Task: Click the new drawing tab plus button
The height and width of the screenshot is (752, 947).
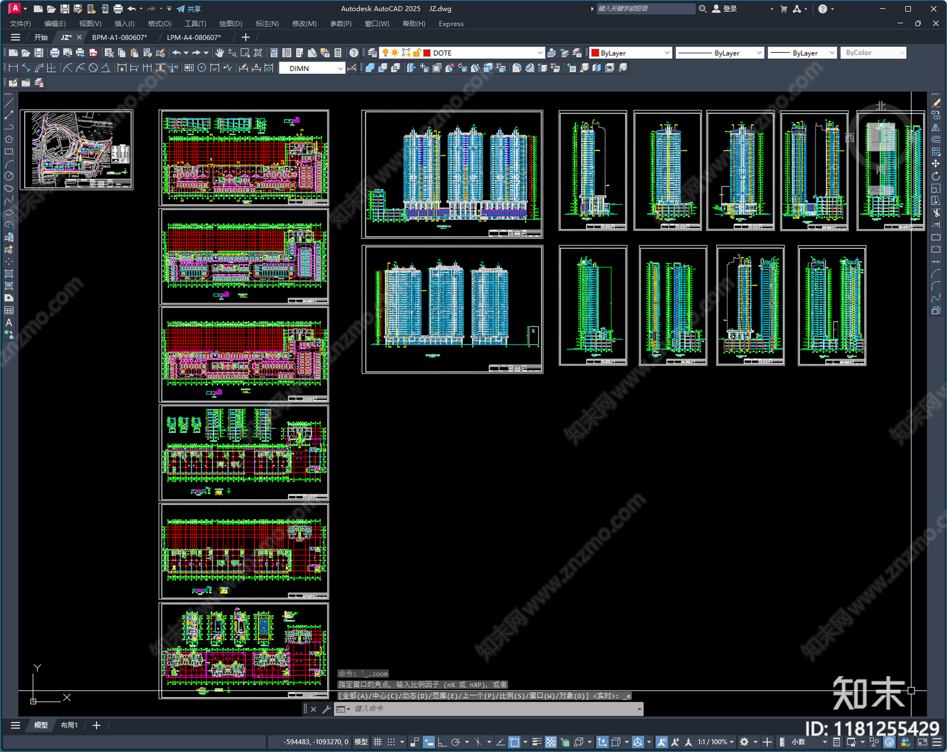Action: (246, 37)
